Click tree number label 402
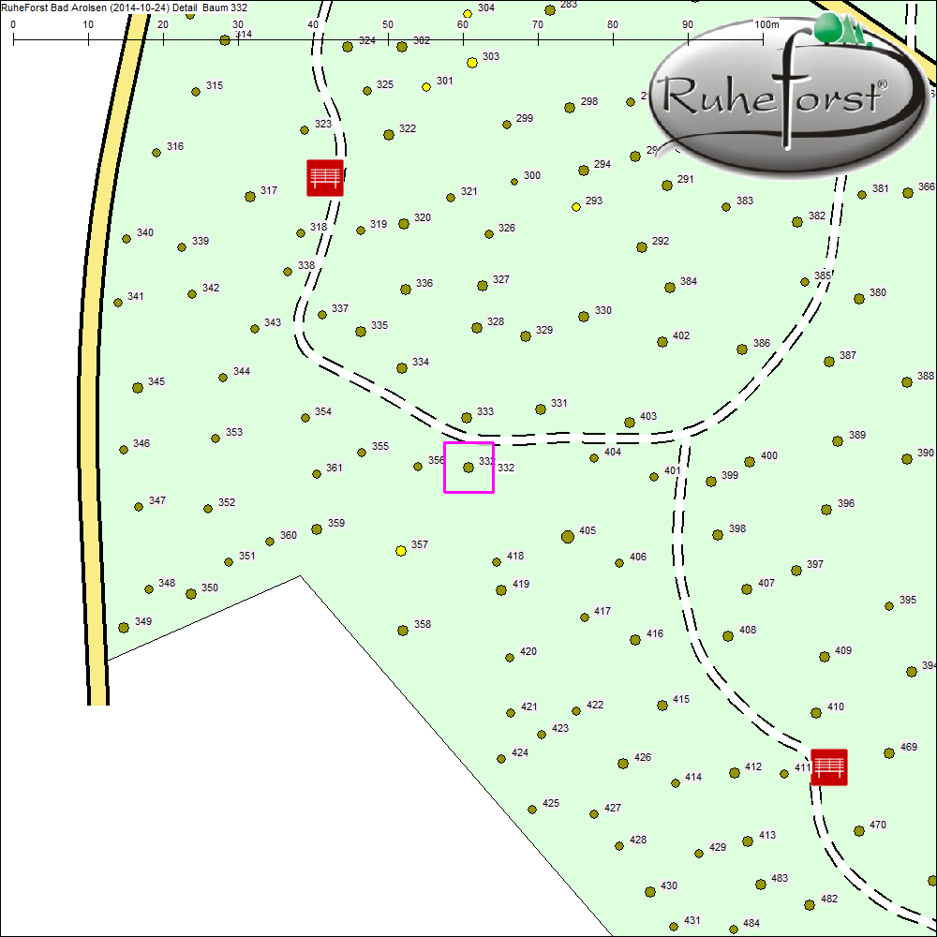 point(681,335)
